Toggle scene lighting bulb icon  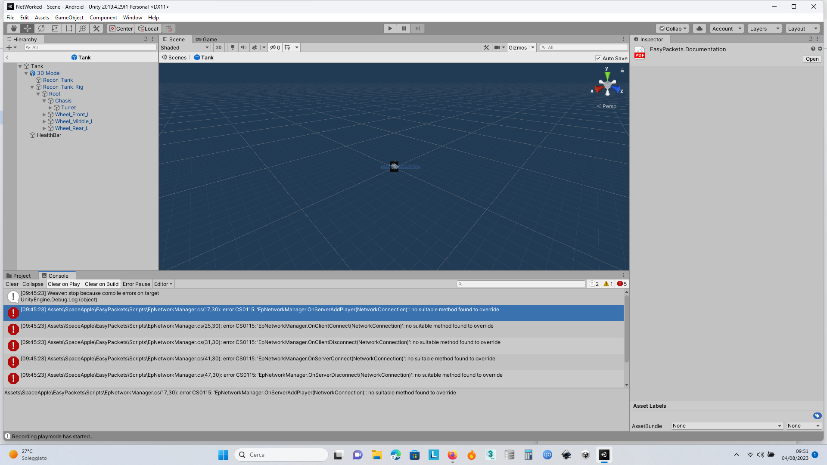coord(233,47)
